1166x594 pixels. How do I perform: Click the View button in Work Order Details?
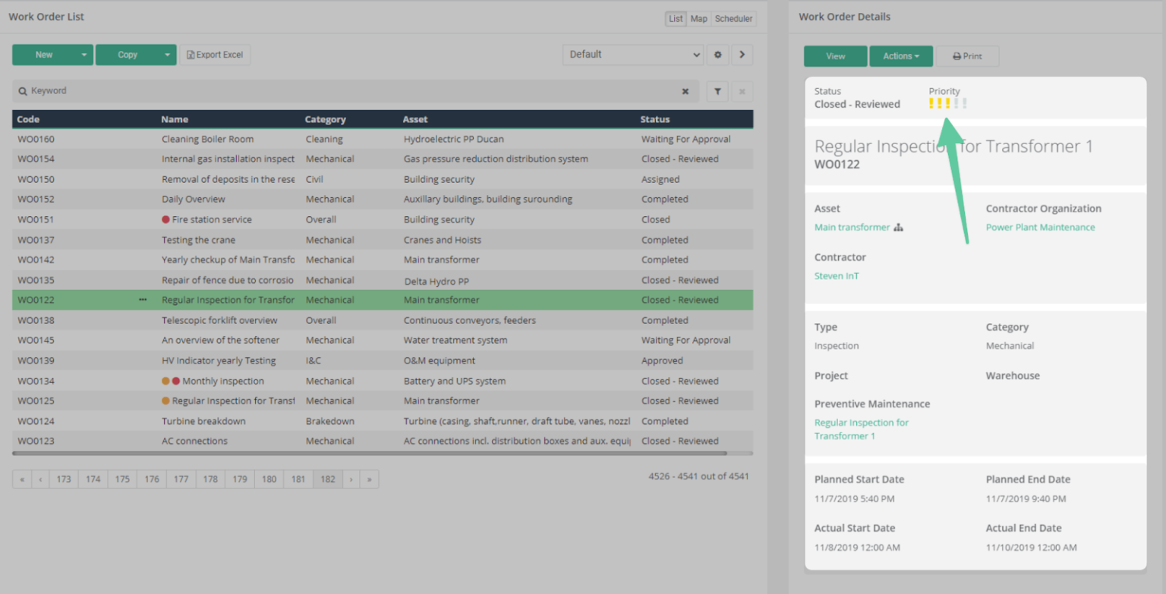835,55
